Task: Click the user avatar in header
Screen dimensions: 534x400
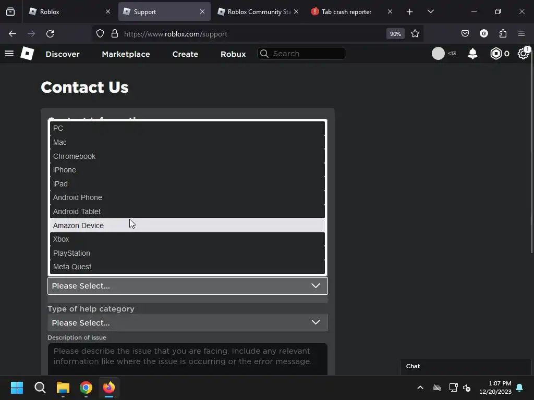Action: tap(438, 54)
